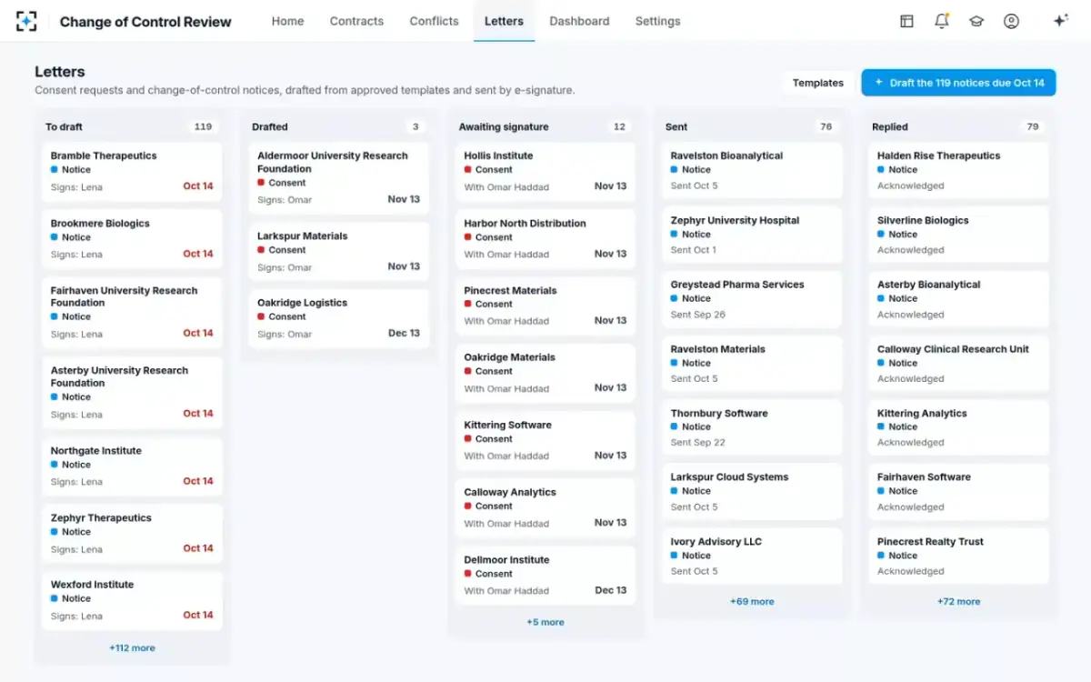Select the Wexford Institute card
Viewport: 1091px width, 682px height.
tap(132, 601)
